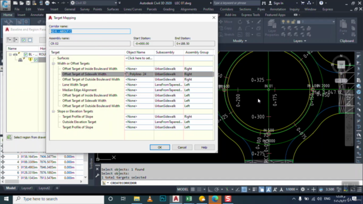Click the MODEL button in status bar

183,189
